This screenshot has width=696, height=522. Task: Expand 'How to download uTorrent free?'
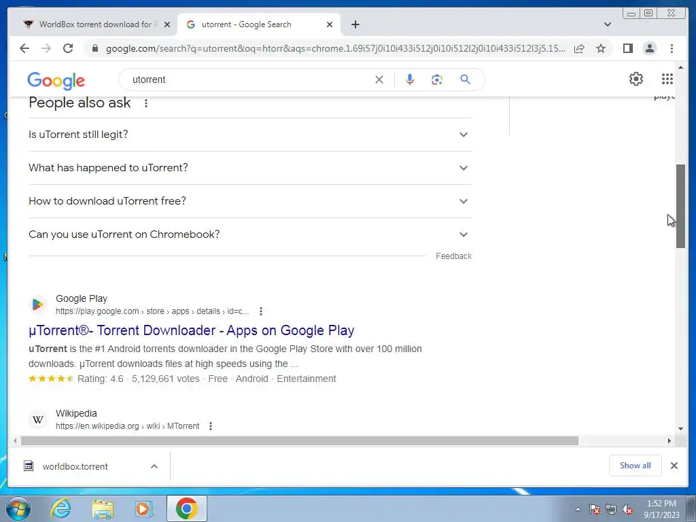click(250, 201)
